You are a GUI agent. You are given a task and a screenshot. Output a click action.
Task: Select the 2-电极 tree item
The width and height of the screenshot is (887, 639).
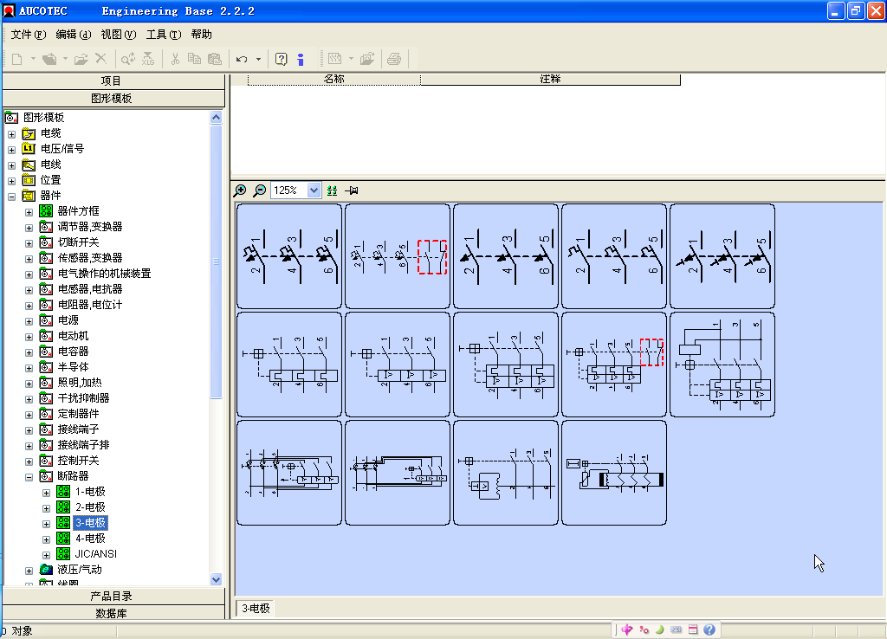point(90,507)
